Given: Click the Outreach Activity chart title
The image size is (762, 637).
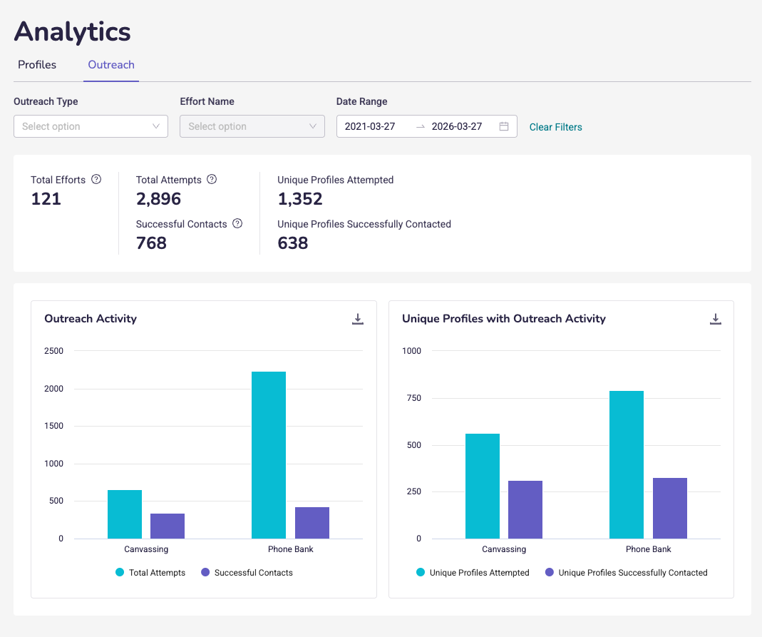Looking at the screenshot, I should 91,318.
